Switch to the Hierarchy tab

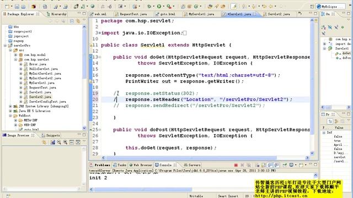(x=56, y=14)
